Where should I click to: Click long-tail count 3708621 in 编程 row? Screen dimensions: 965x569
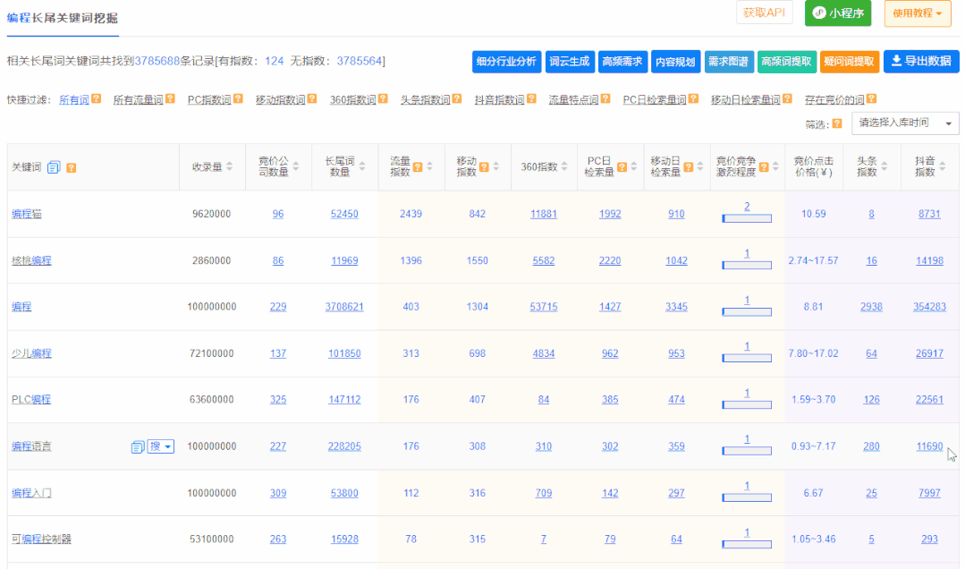344,307
